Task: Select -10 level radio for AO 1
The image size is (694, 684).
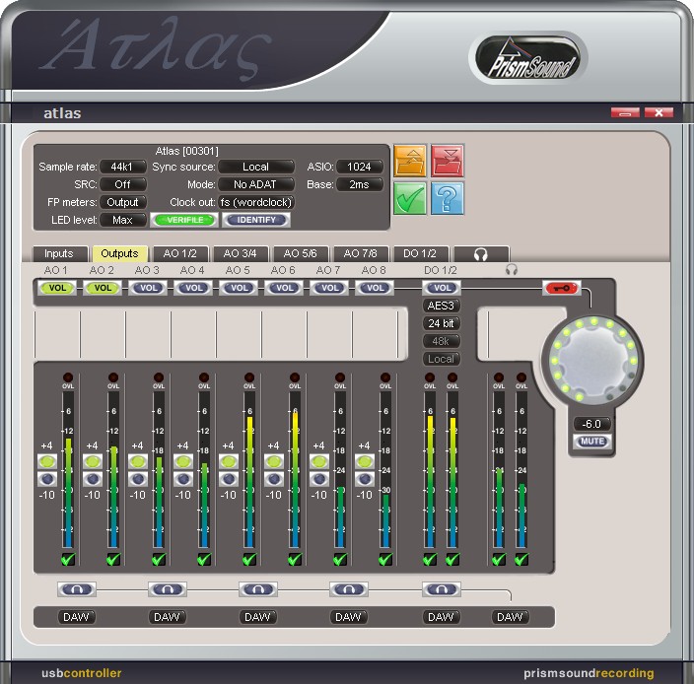Action: tap(47, 479)
